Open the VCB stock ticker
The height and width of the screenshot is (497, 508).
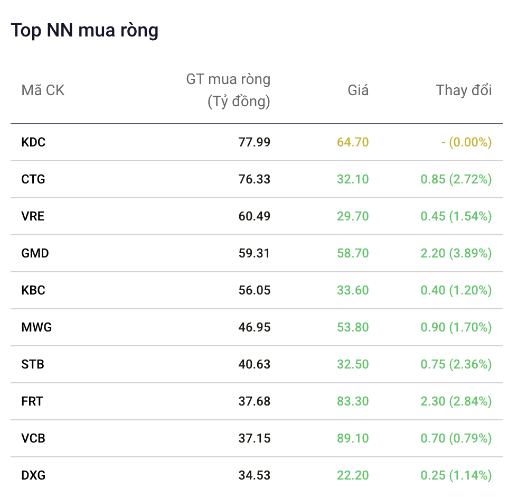[33, 438]
